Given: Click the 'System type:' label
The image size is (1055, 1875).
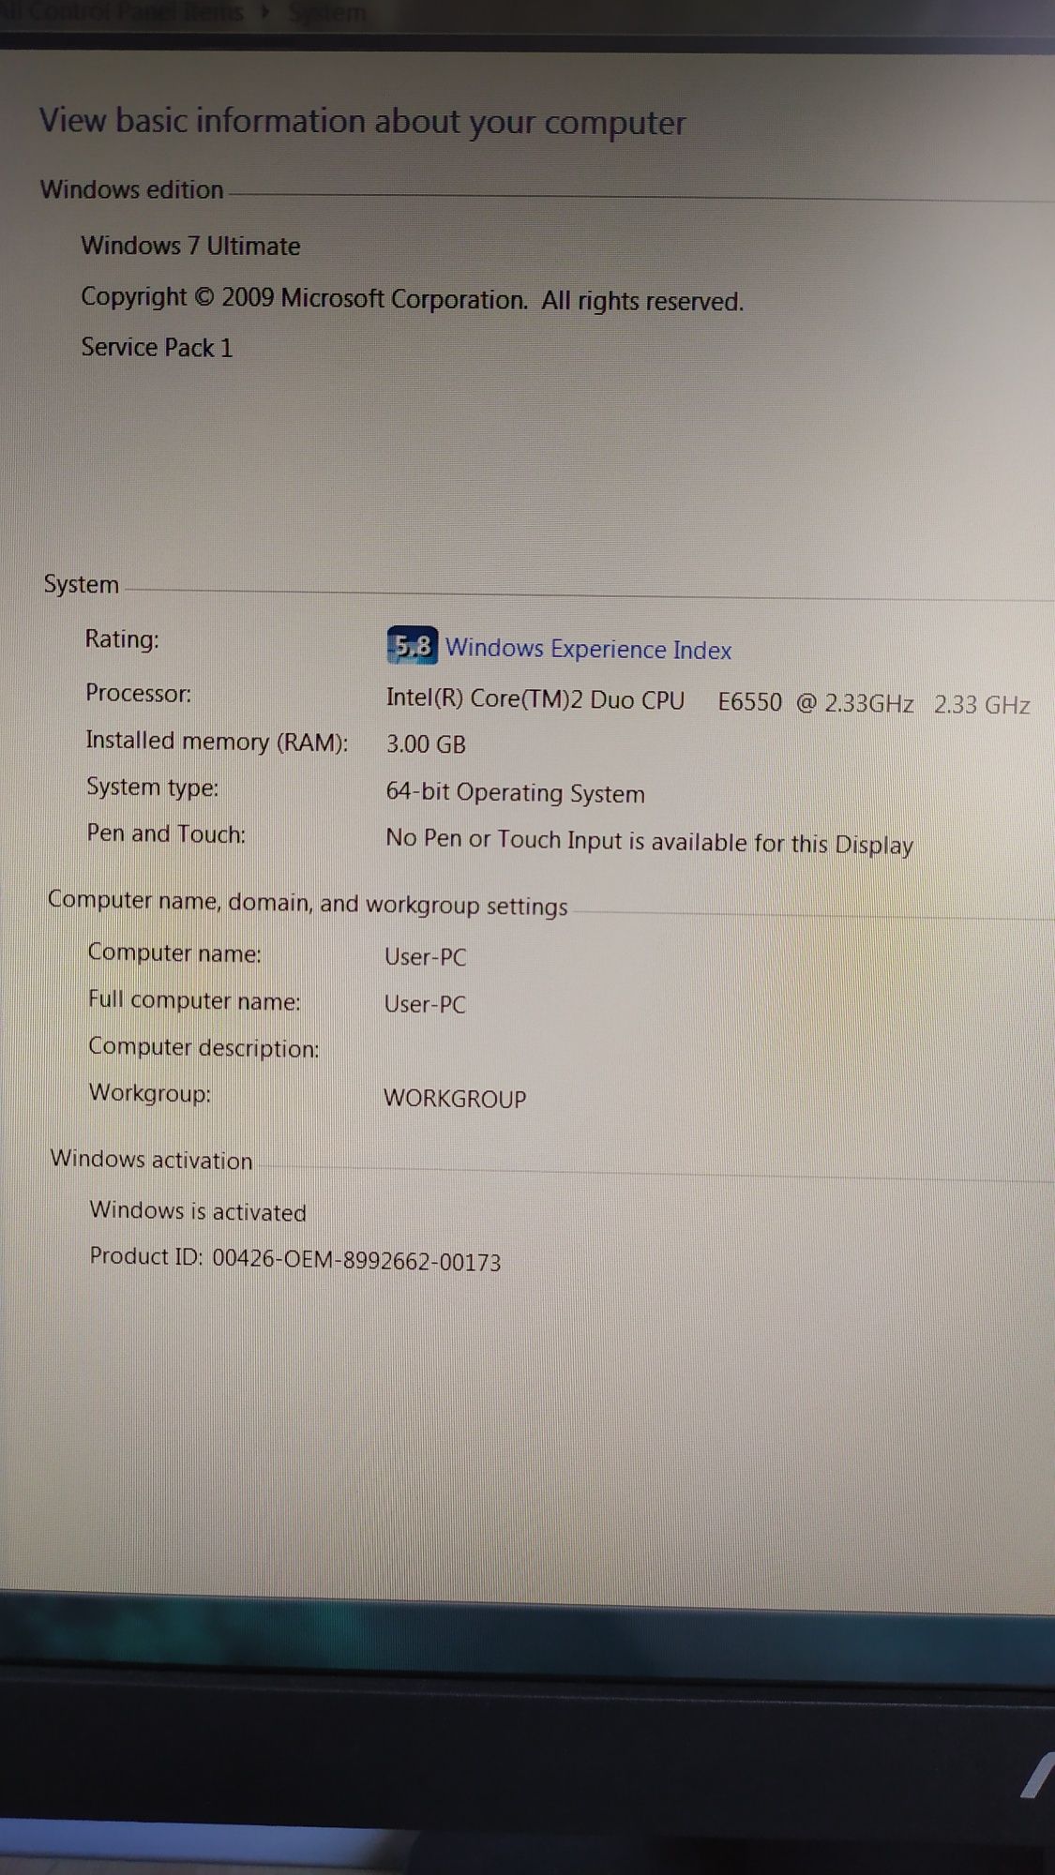Looking at the screenshot, I should point(152,787).
